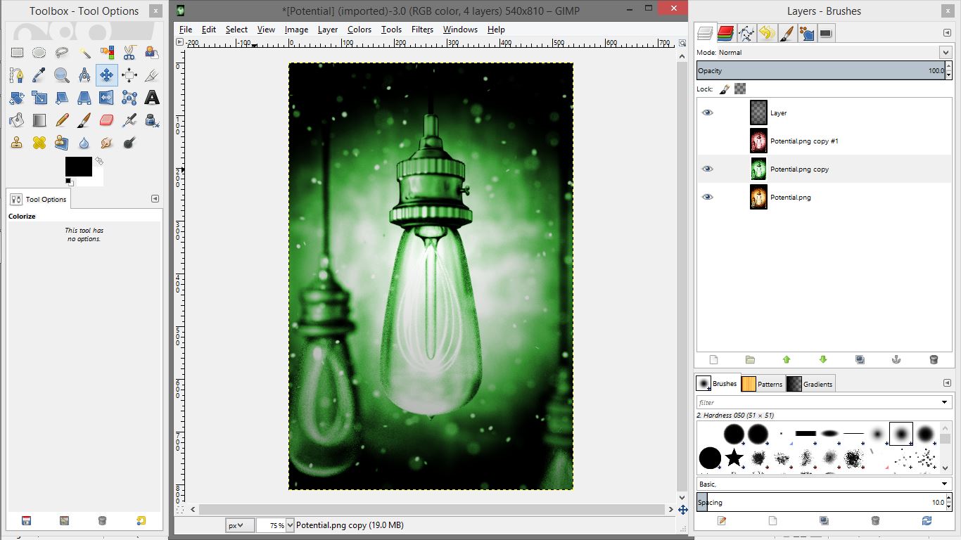Select the Crop tool
The height and width of the screenshot is (540, 961).
coord(151,75)
